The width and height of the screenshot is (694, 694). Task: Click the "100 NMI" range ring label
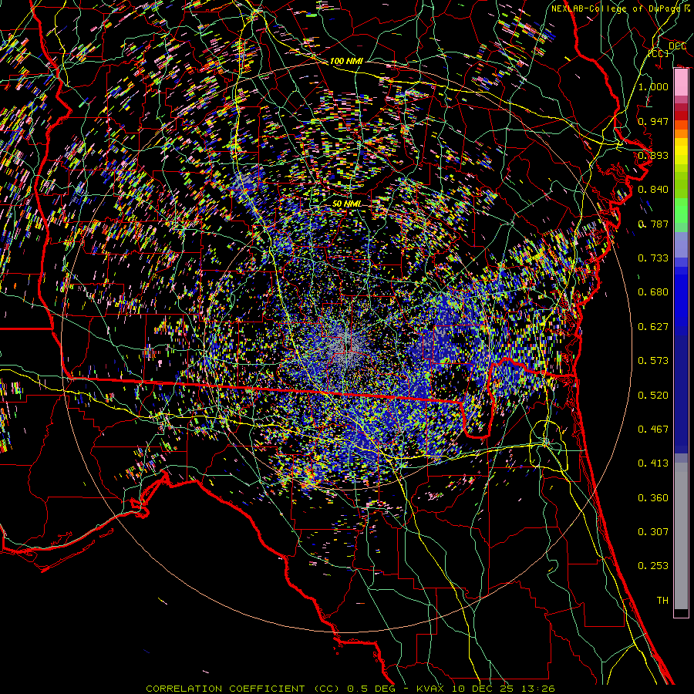point(346,61)
